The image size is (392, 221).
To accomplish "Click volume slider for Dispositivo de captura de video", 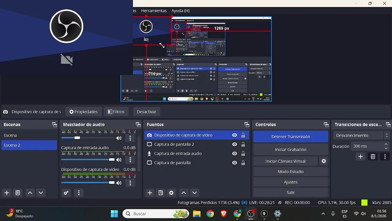I will click(x=88, y=183).
